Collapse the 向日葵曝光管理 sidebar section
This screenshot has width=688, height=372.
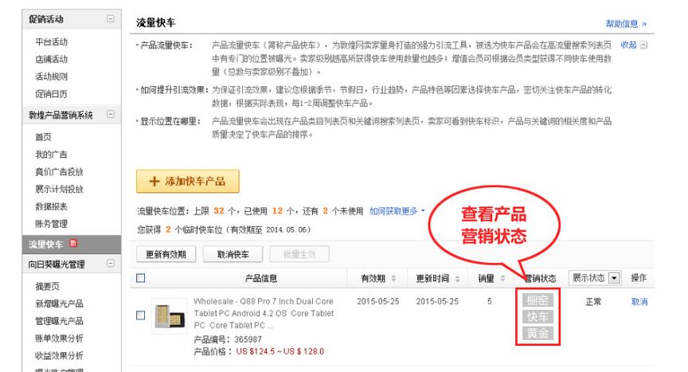pos(111,263)
